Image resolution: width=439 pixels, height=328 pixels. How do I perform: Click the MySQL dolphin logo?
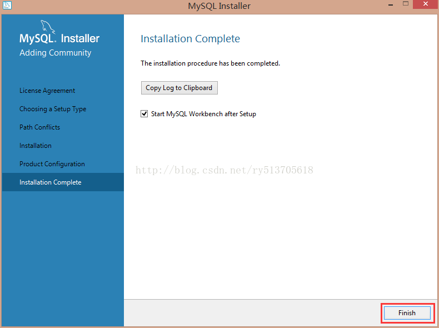48,27
